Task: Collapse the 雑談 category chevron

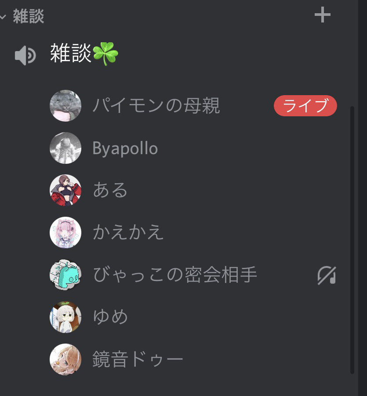Action: pyautogui.click(x=3, y=17)
